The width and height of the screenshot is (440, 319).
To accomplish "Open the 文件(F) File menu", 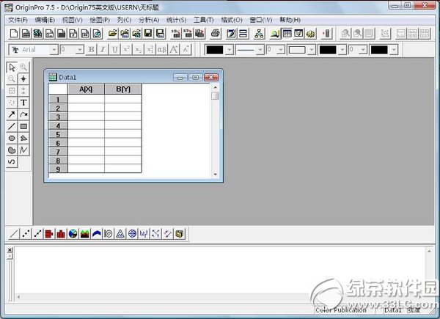I will (x=18, y=20).
